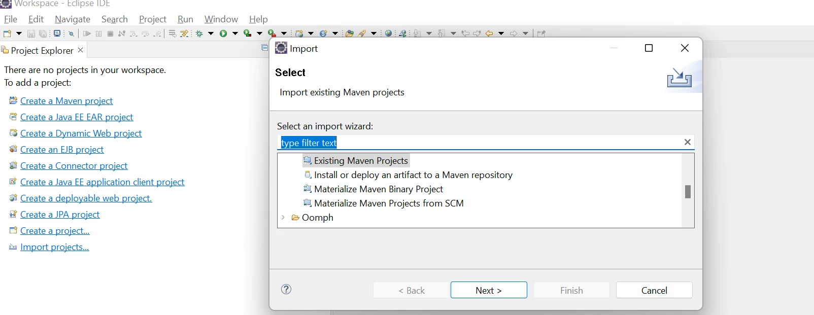Click the New Servlet icon

pyautogui.click(x=323, y=33)
